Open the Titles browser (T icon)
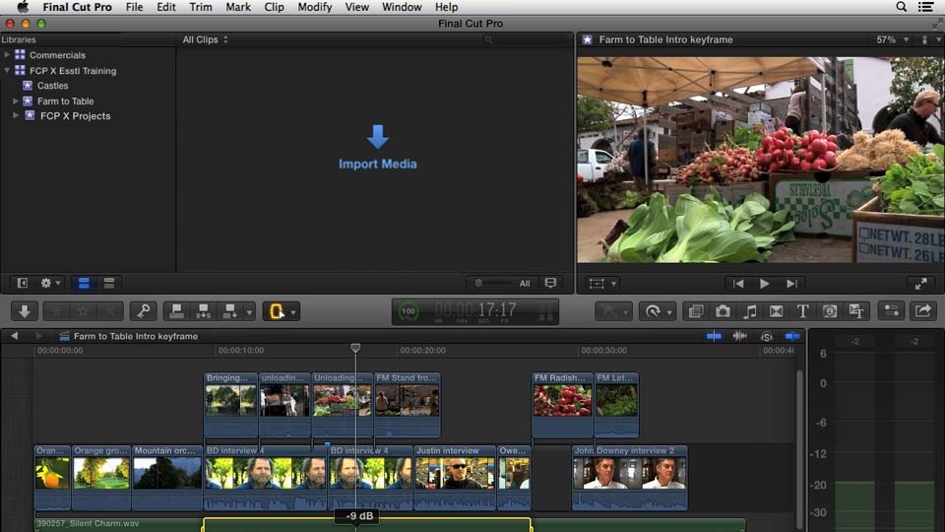This screenshot has width=945, height=532. (x=802, y=311)
